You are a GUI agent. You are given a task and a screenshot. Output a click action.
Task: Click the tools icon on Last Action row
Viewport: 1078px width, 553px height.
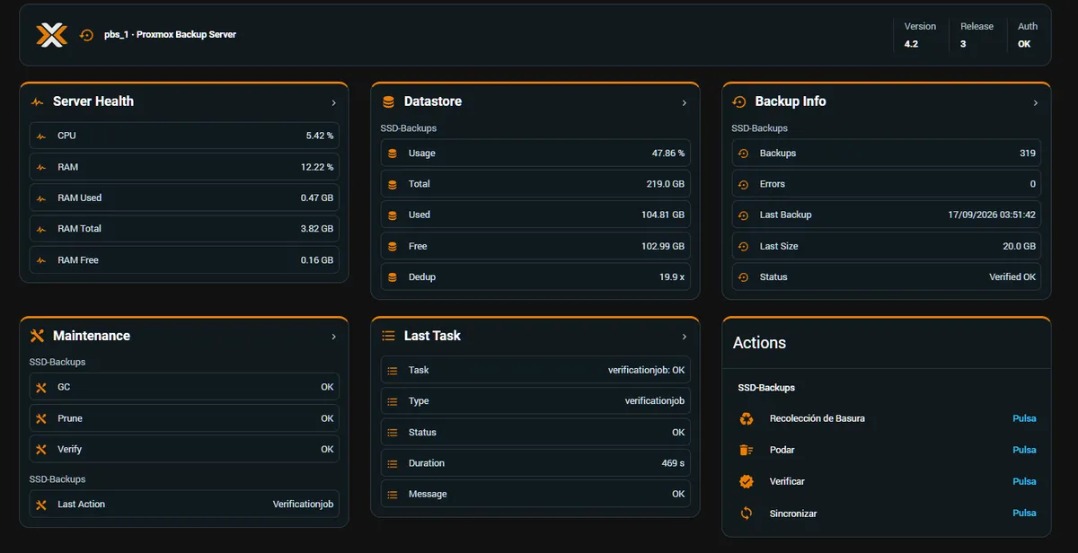click(40, 505)
